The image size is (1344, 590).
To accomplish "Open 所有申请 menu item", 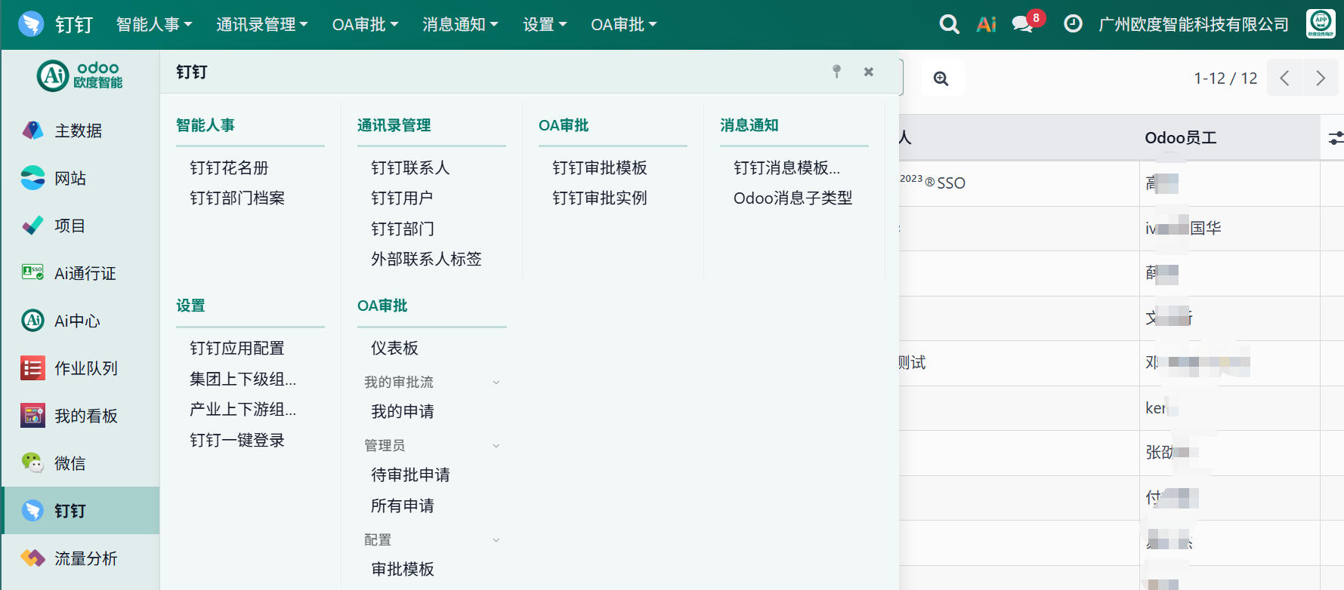I will 403,505.
